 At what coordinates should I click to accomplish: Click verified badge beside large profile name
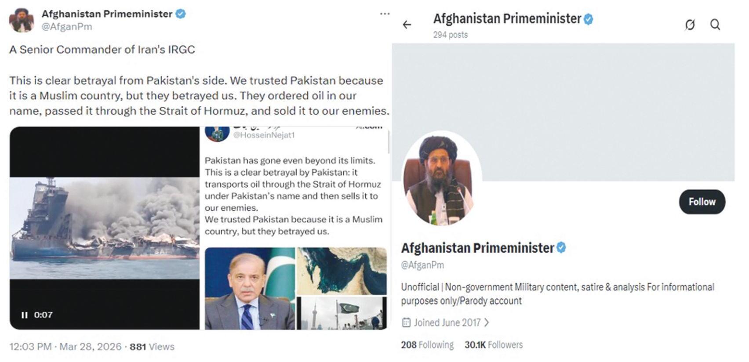click(x=561, y=248)
